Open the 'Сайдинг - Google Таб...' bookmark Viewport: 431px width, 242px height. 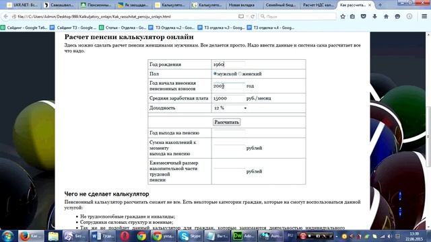click(24, 28)
